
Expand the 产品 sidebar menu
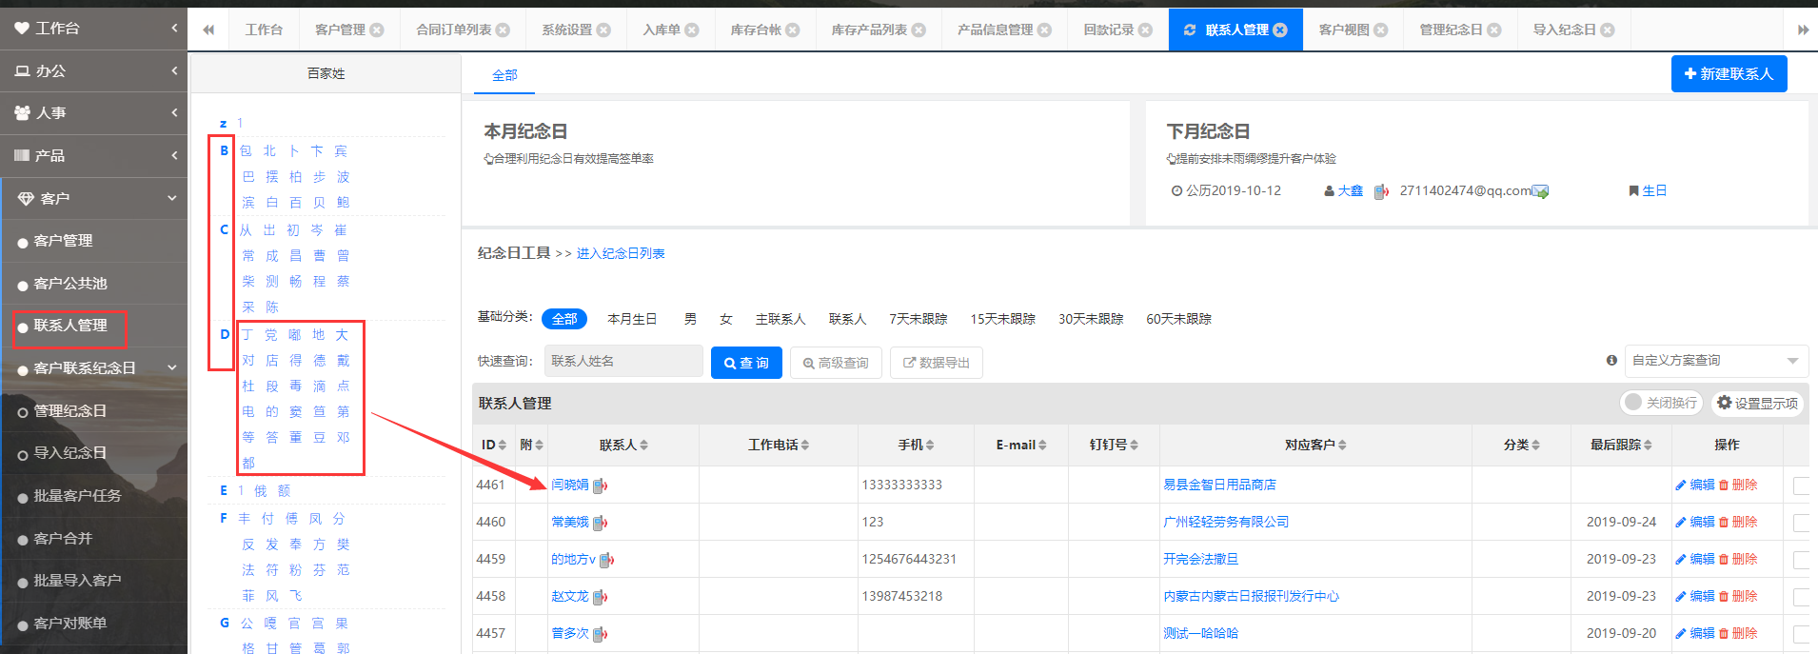click(93, 155)
